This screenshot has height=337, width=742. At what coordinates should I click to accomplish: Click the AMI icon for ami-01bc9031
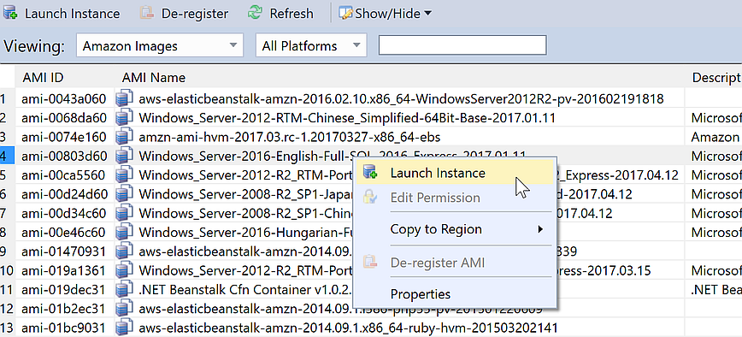[x=124, y=327]
